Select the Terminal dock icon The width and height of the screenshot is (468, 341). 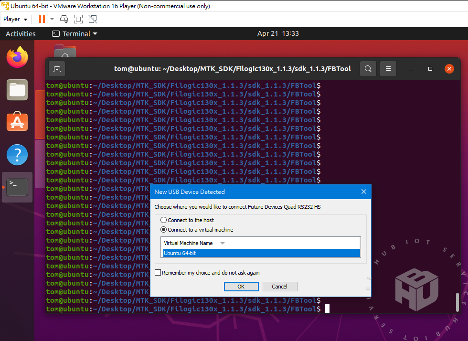17,187
